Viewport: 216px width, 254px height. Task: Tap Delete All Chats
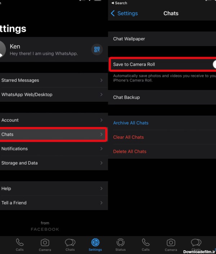pos(130,151)
